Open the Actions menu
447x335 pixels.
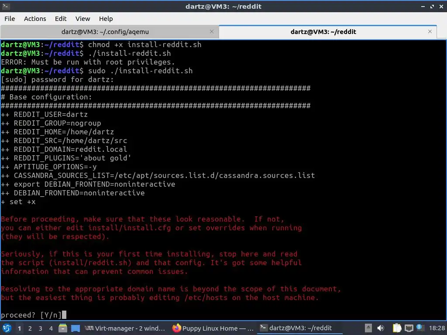coord(35,18)
